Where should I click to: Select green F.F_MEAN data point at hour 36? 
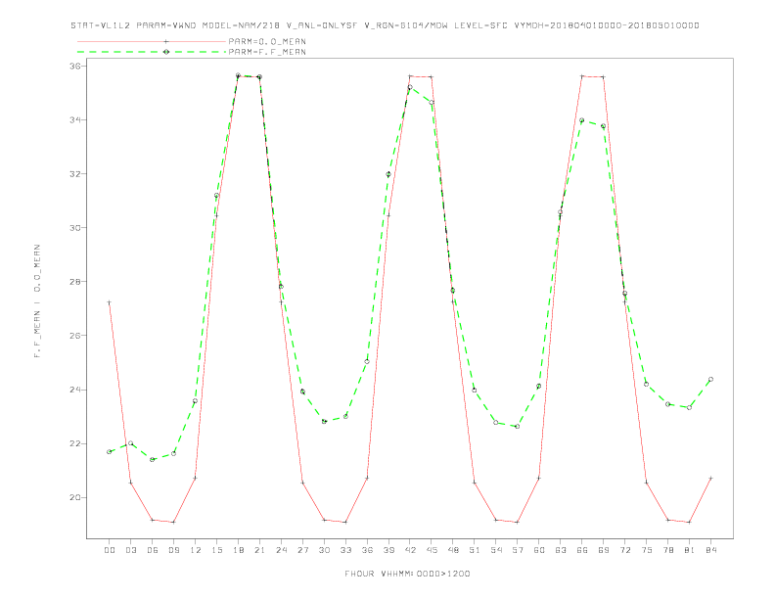click(367, 361)
